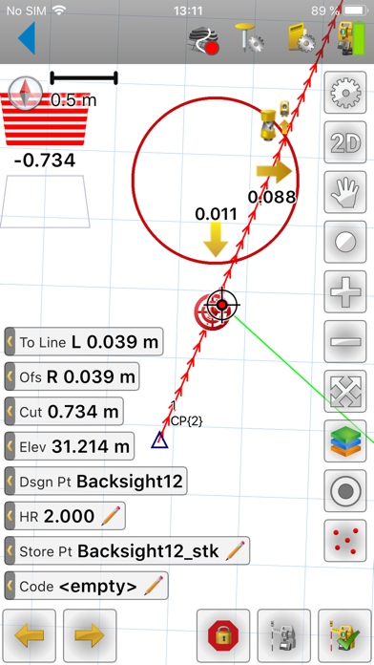This screenshot has height=665, width=374.
Task: Open the layers stack button
Action: point(345,441)
